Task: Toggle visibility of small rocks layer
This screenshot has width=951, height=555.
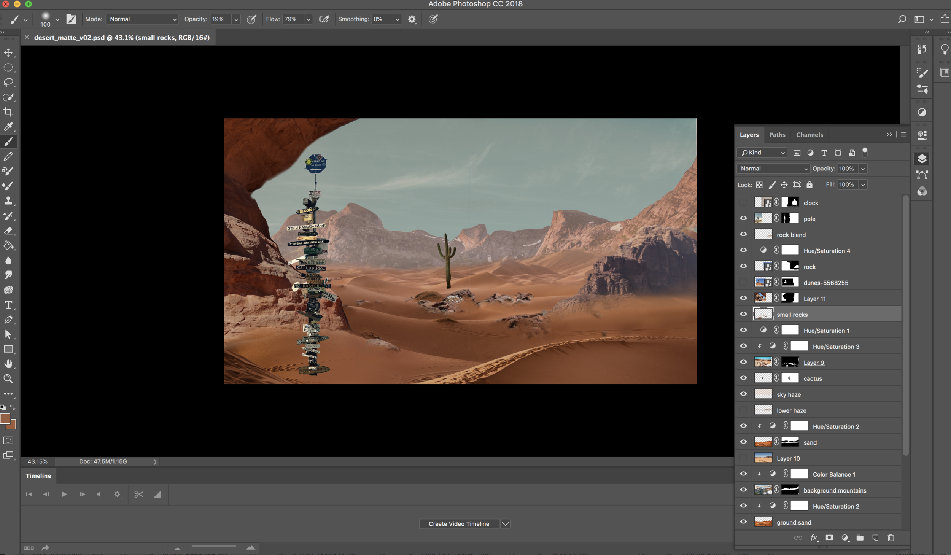Action: point(744,315)
